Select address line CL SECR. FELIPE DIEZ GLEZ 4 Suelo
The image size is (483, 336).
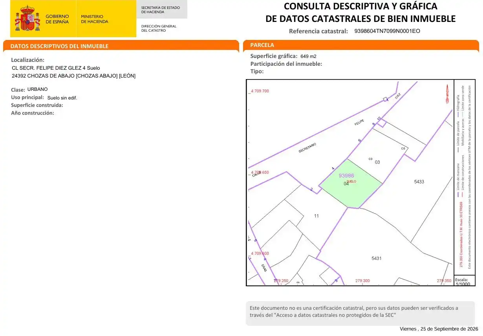[56, 68]
